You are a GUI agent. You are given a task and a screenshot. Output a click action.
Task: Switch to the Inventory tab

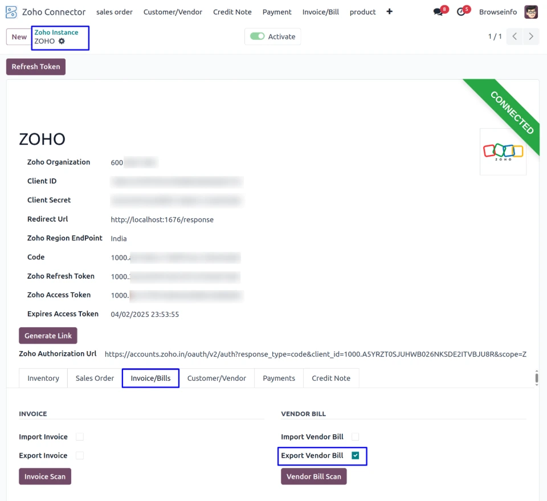(x=43, y=378)
